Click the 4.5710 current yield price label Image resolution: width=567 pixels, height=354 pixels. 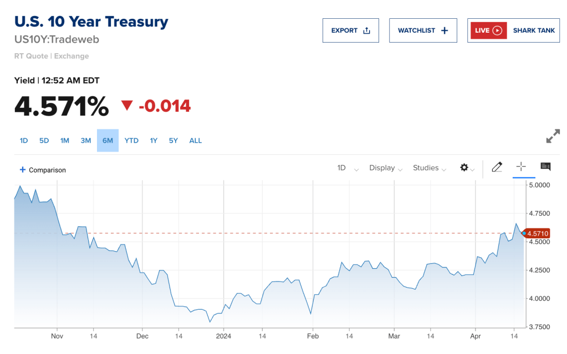click(x=538, y=233)
